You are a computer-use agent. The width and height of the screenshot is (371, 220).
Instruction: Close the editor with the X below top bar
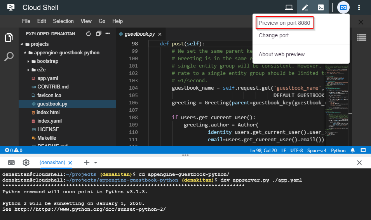click(361, 22)
